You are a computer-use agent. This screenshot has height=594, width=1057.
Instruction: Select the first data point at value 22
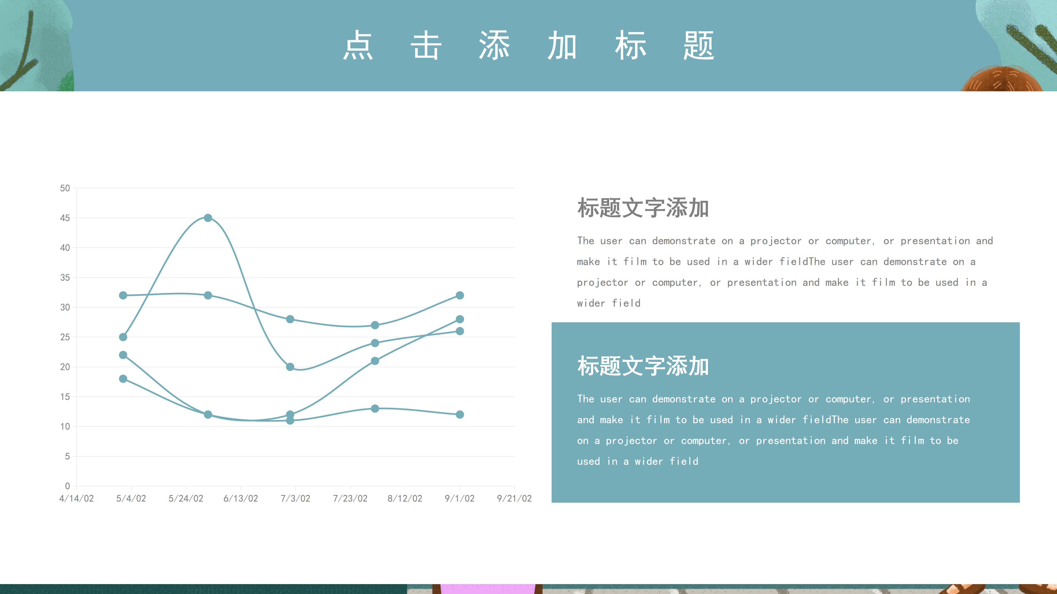tap(123, 355)
